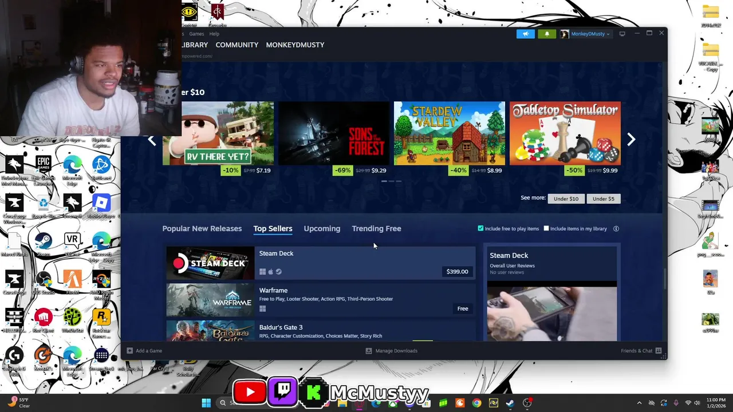Open Thunderstore Mod Manager shortcut
Image resolution: width=733 pixels, height=412 pixels.
click(14, 170)
